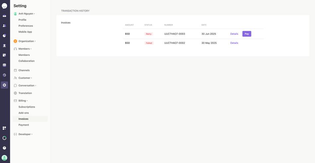Click the green progress ring icon
This screenshot has height=163, width=315.
pos(4,138)
